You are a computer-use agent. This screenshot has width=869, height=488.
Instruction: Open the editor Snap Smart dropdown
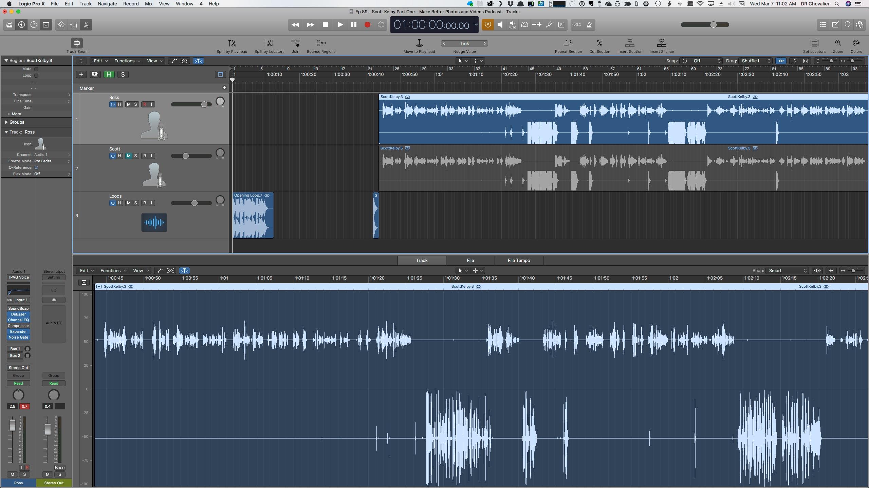tap(788, 270)
